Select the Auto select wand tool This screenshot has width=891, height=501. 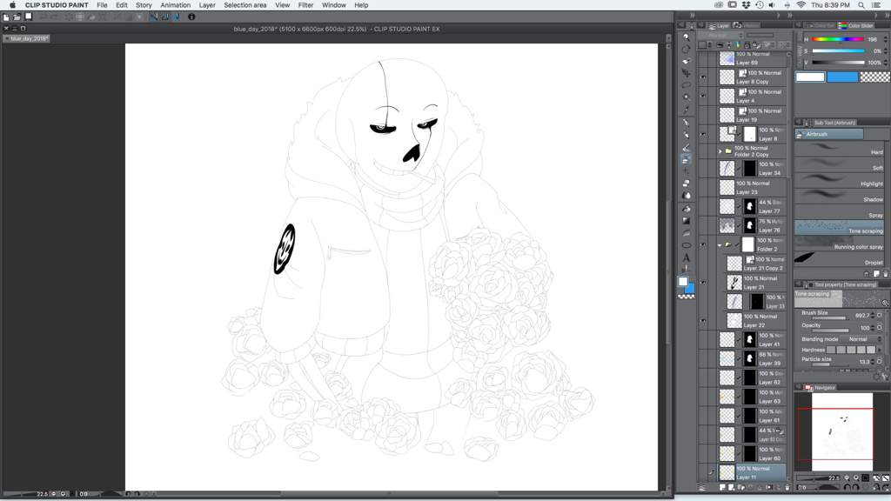(x=687, y=97)
